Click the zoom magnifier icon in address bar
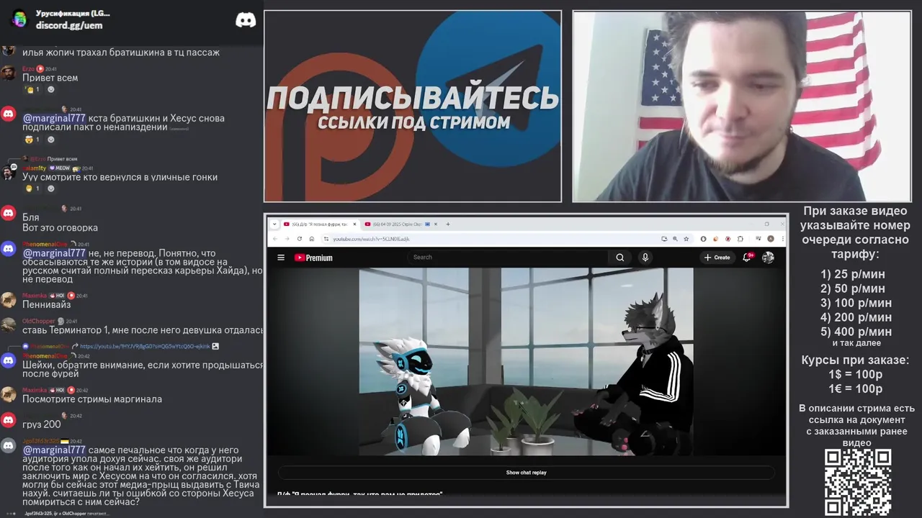This screenshot has width=922, height=518. tap(675, 239)
